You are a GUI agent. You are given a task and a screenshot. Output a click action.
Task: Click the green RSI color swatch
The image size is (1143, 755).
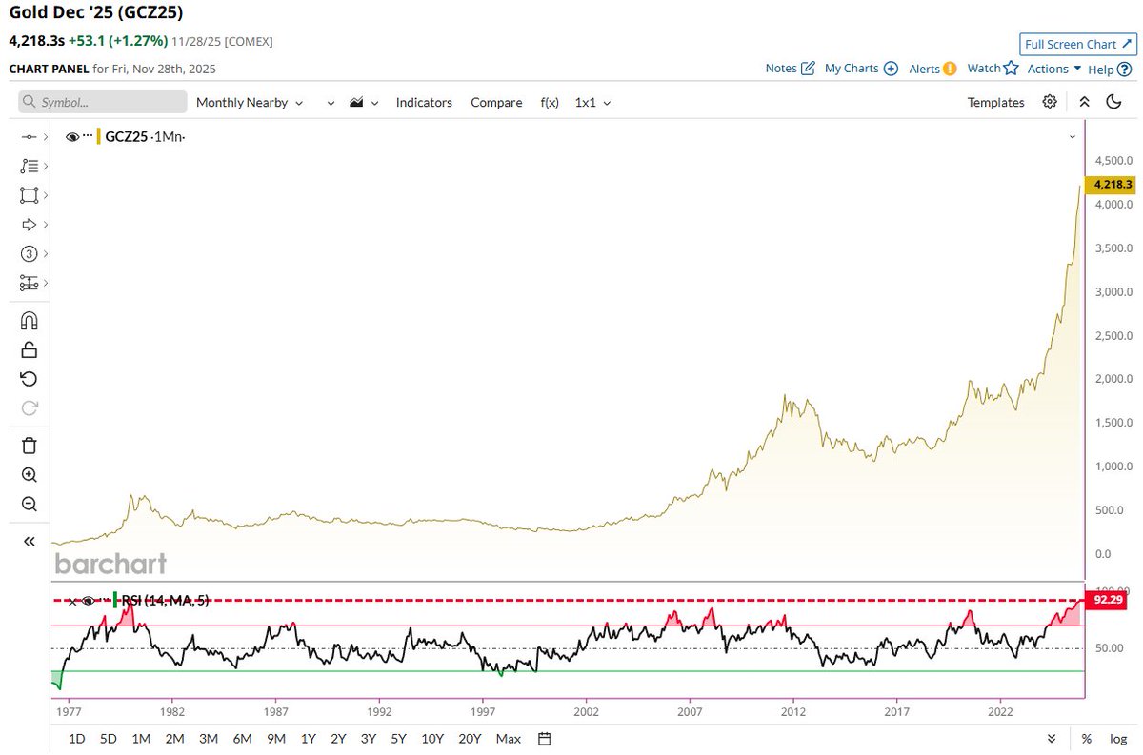(x=115, y=600)
